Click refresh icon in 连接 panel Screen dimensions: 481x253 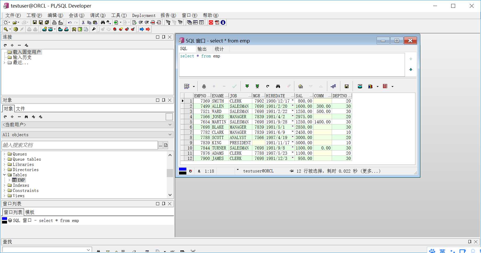pos(5,45)
